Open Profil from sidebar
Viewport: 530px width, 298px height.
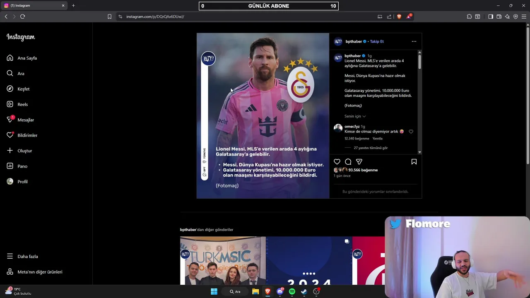click(x=17, y=182)
